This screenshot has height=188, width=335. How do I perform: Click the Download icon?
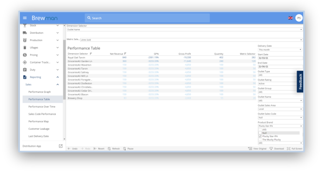click(271, 148)
